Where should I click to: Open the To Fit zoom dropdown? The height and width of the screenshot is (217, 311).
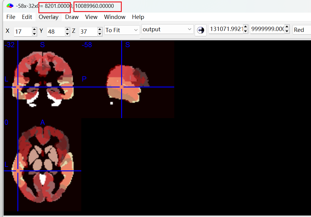point(121,30)
